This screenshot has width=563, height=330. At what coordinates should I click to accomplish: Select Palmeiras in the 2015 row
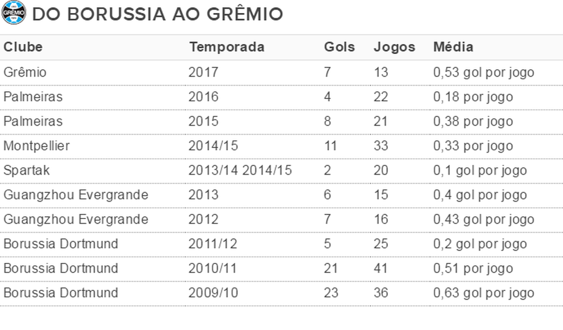tap(33, 122)
